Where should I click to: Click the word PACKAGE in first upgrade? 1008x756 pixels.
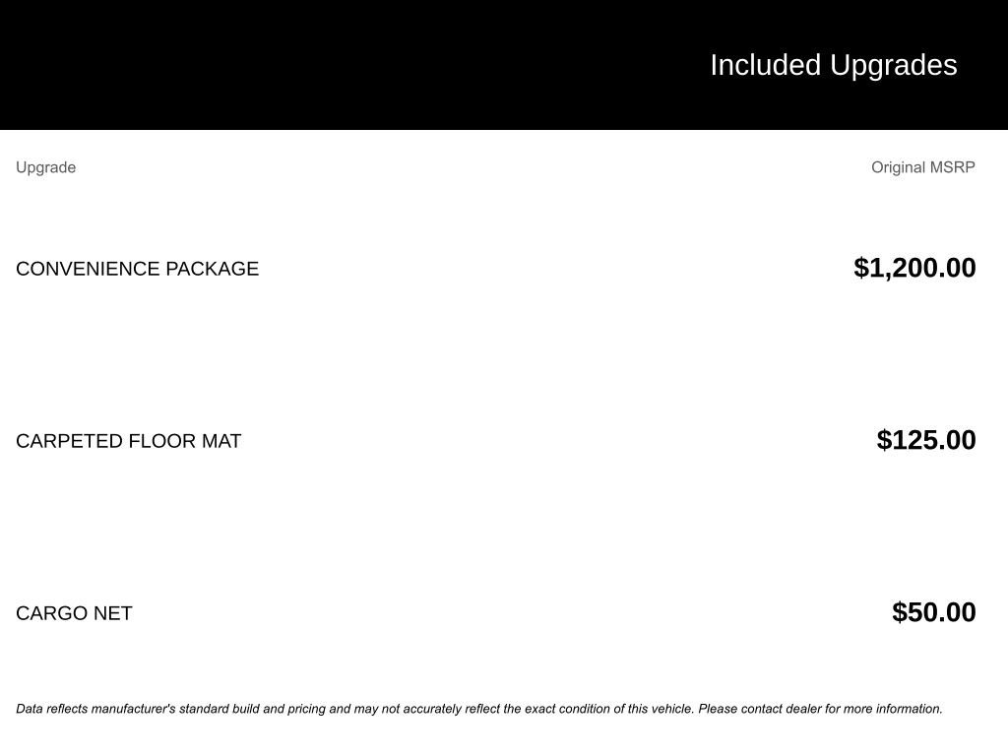coord(212,269)
